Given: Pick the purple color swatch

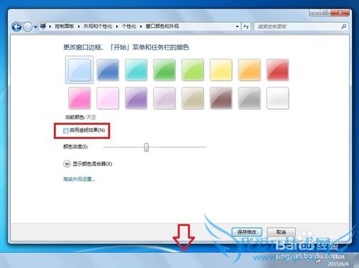Looking at the screenshot, I should (x=136, y=98).
